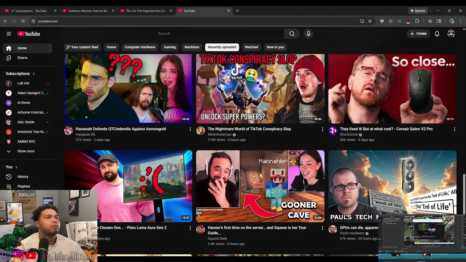This screenshot has height=262, width=466.
Task: Open account avatar menu in YouTube header
Action: 451,33
